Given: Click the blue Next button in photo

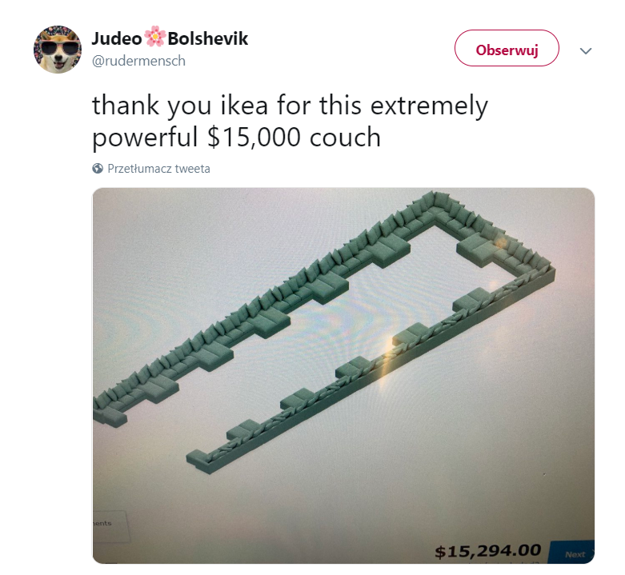Looking at the screenshot, I should click(x=571, y=553).
